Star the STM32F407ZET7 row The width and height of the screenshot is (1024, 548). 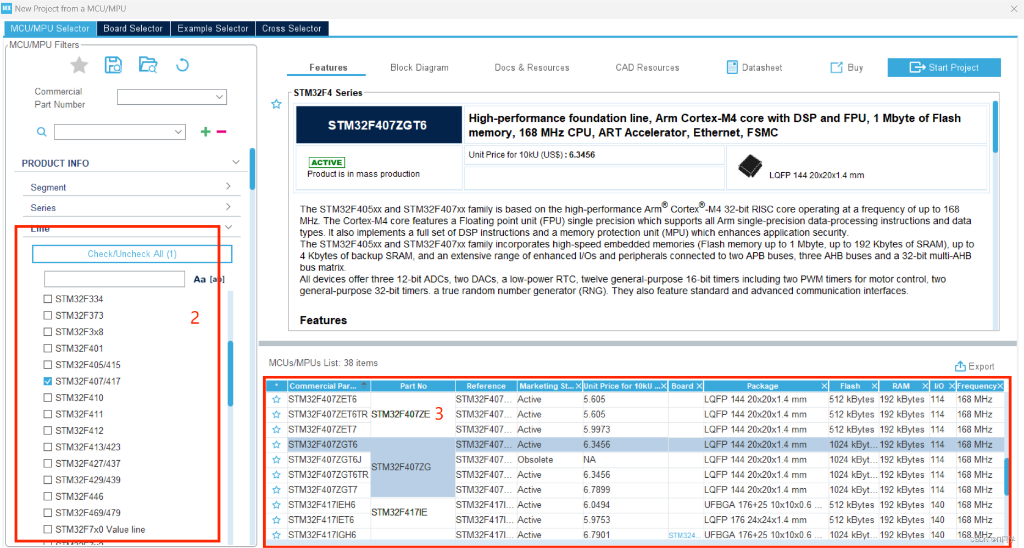[x=276, y=430]
